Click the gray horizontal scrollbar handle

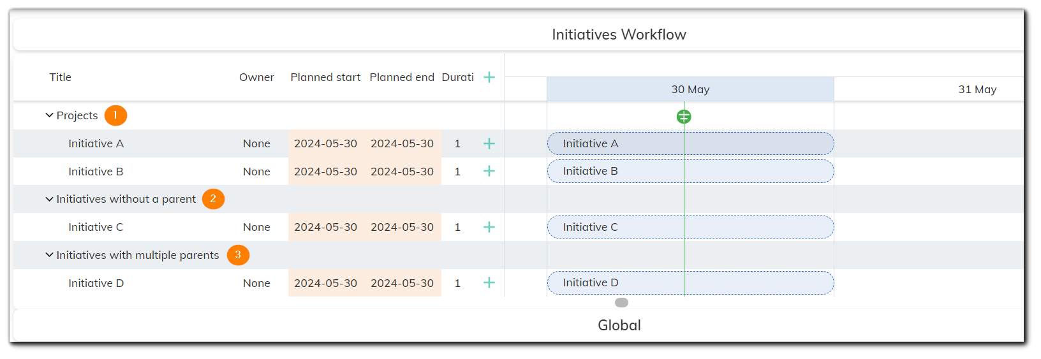click(621, 302)
